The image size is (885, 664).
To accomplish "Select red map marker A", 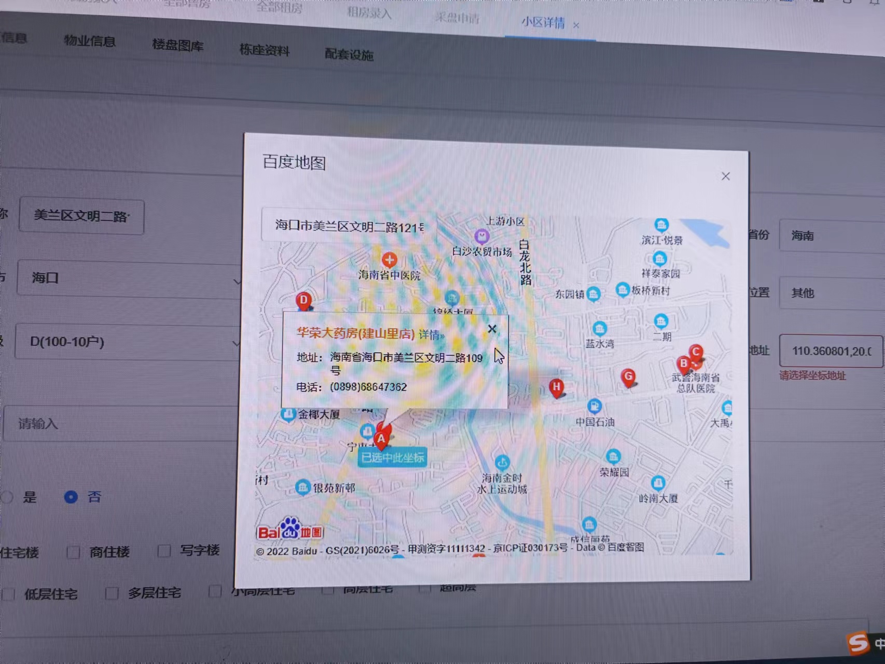I will [x=382, y=438].
